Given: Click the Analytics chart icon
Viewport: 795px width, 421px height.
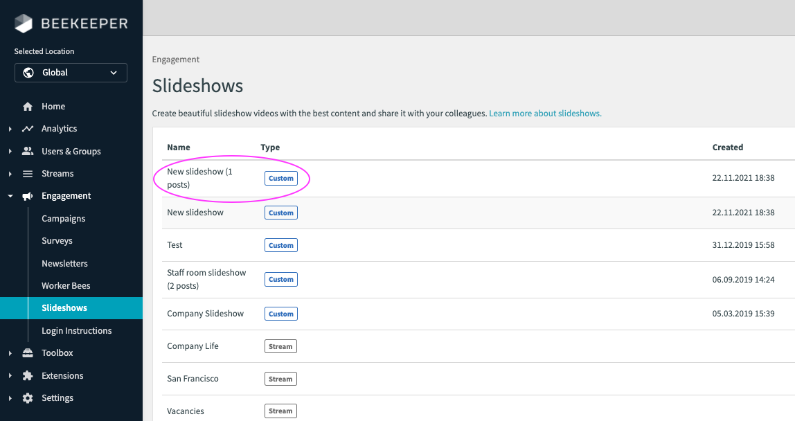Looking at the screenshot, I should pos(28,129).
